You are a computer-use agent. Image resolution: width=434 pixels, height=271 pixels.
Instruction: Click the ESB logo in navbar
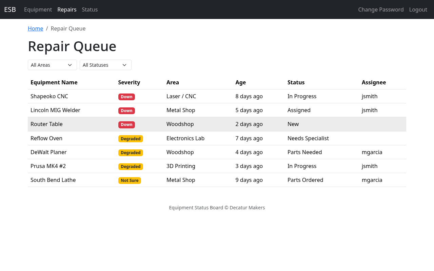coord(9,9)
